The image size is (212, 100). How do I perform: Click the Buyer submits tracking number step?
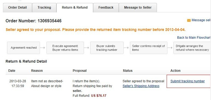pyautogui.click(x=107, y=48)
